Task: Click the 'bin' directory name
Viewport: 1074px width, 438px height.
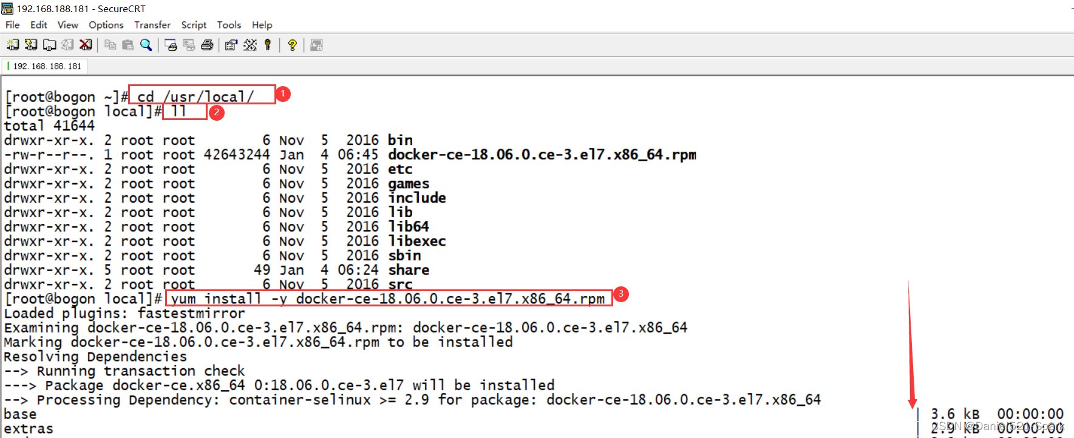Action: click(400, 140)
